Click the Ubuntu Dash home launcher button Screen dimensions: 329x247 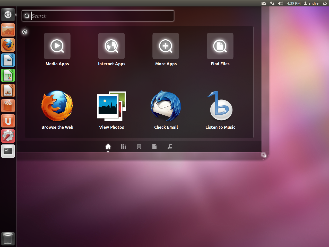point(8,15)
